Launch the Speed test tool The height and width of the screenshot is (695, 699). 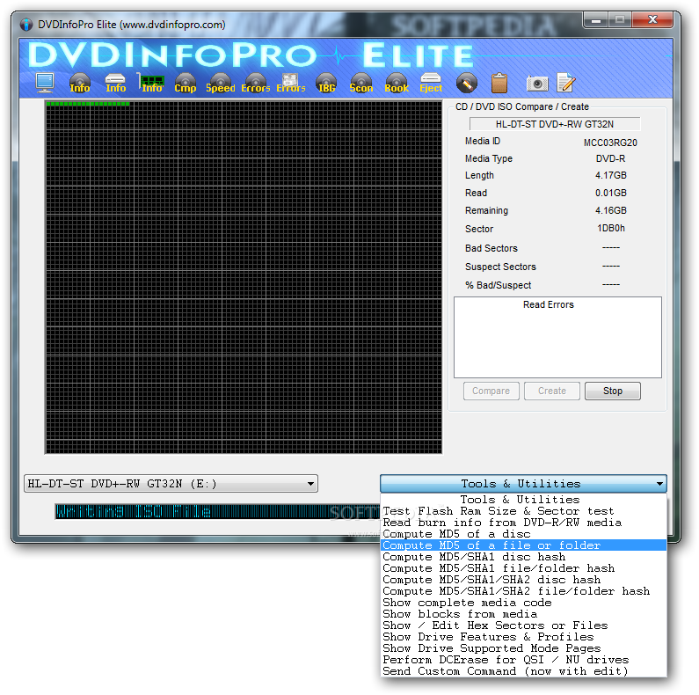220,83
